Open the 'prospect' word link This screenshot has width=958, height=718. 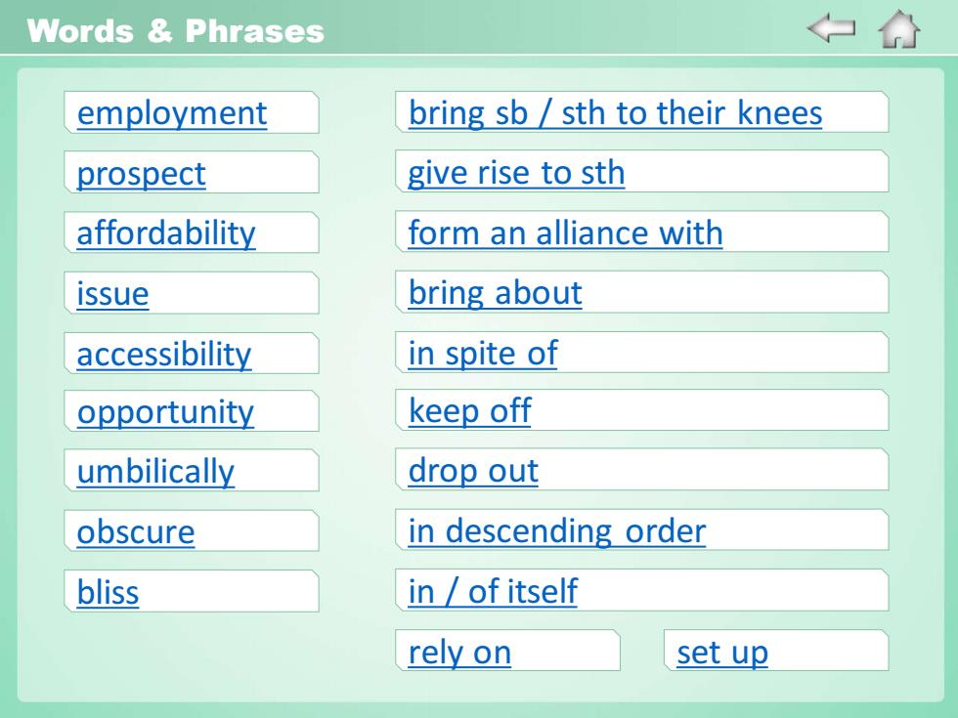point(141,174)
